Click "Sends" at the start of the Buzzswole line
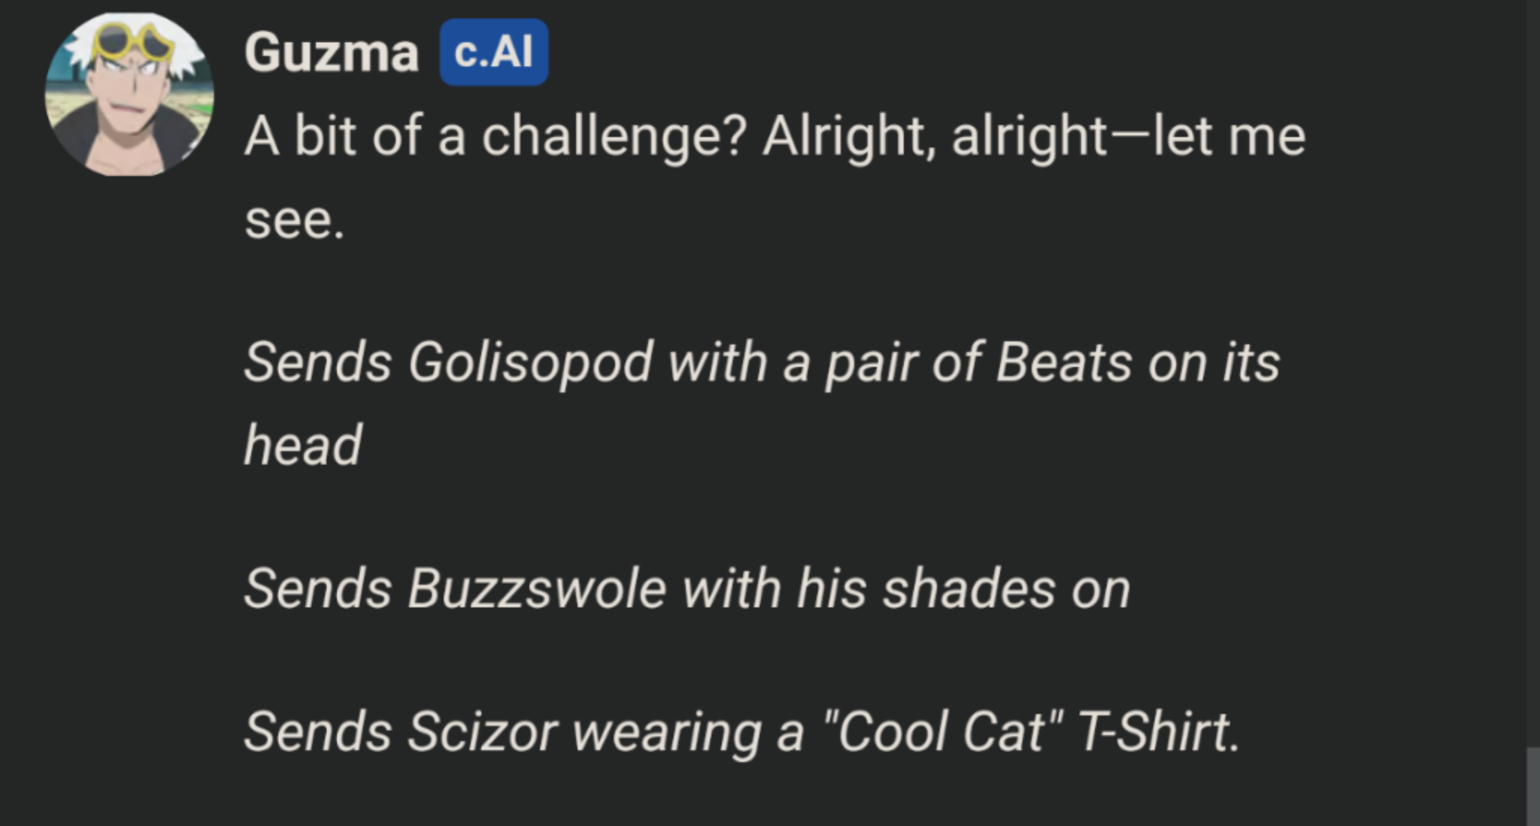This screenshot has height=826, width=1540. pyautogui.click(x=318, y=588)
